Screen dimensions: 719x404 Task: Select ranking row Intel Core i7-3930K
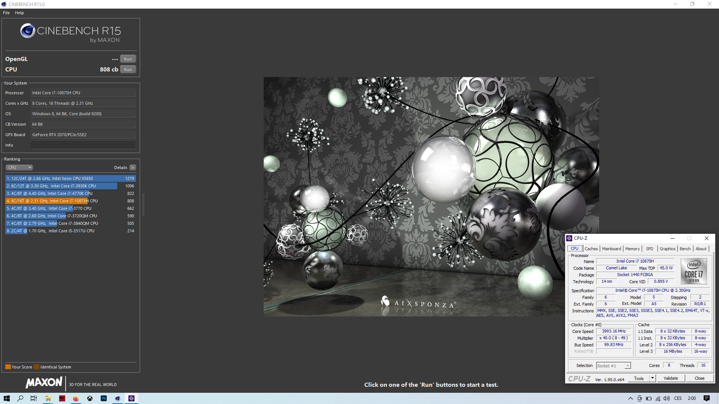coord(70,186)
